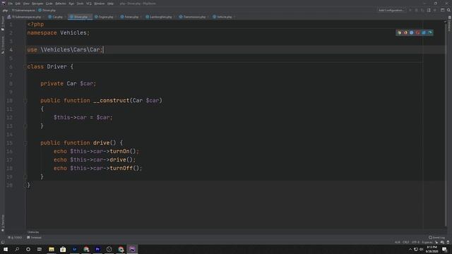
Task: Open file in Internet Explorer icon
Action: tap(424, 33)
